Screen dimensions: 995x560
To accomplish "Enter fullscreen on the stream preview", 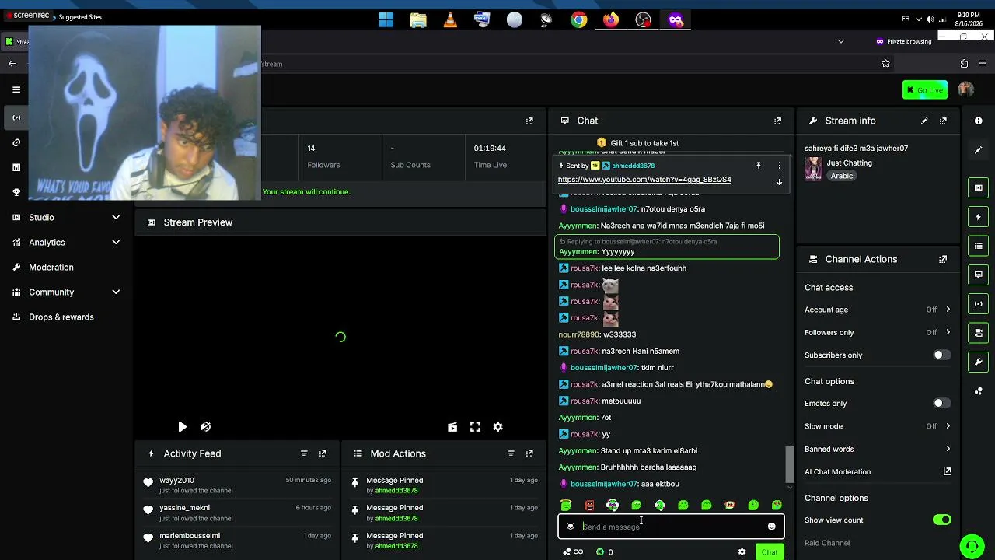I will point(475,427).
